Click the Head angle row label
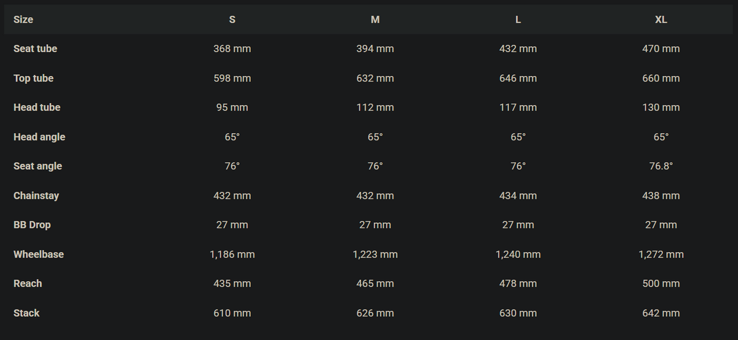 click(x=39, y=137)
